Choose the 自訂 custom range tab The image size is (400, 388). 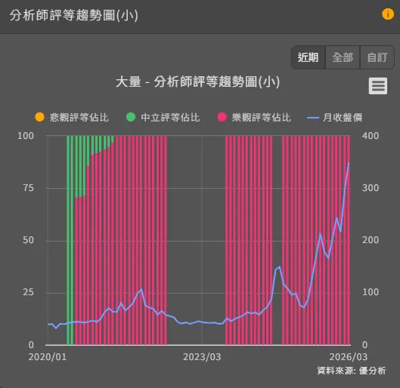coord(377,57)
